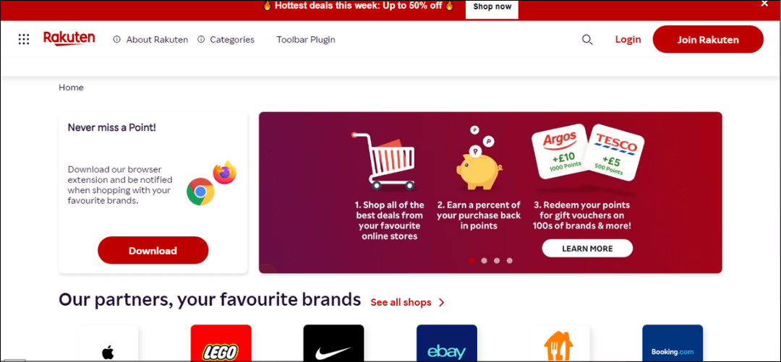Open the orange house Just Eat tile
The width and height of the screenshot is (781, 362).
[x=559, y=343]
